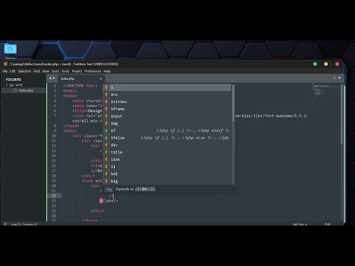Click the Sublime Text logo in title bar
Image resolution: width=355 pixels, height=266 pixels.
click(x=6, y=64)
